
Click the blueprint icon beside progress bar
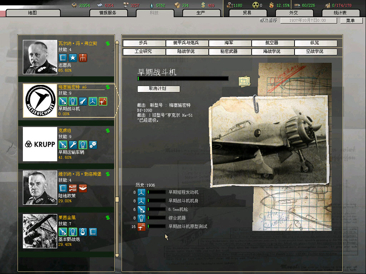pos(244,82)
